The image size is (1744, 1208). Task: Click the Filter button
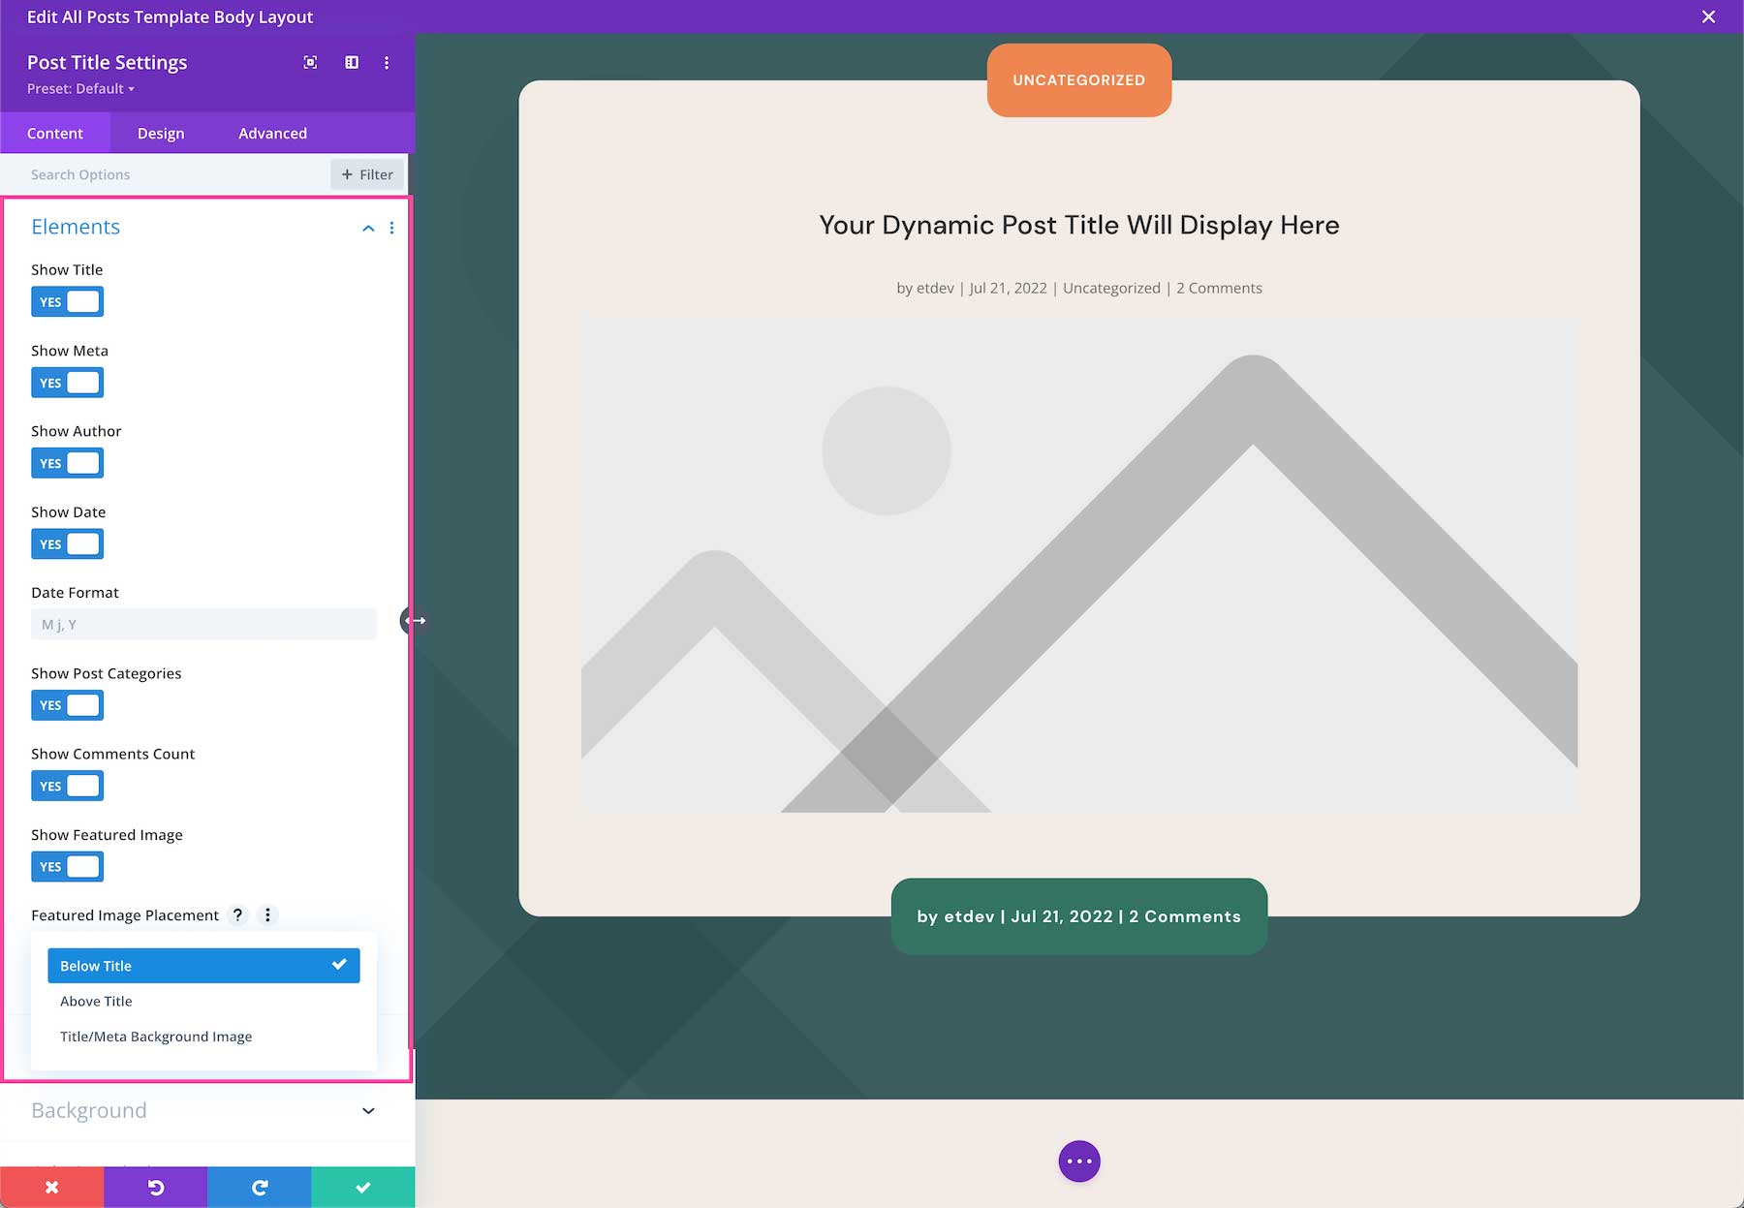[366, 174]
